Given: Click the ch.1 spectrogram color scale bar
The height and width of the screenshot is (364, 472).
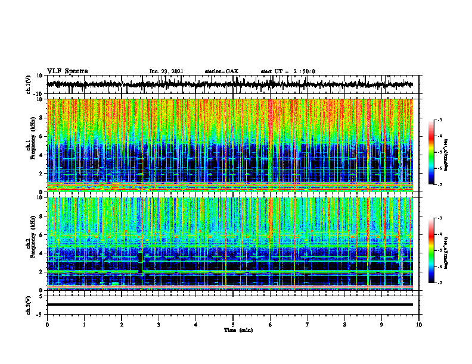Looking at the screenshot, I should coord(431,152).
